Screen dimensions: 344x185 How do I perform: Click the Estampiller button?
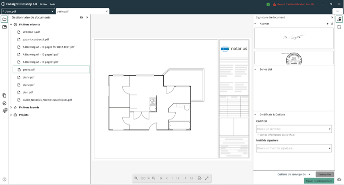pos(325,174)
